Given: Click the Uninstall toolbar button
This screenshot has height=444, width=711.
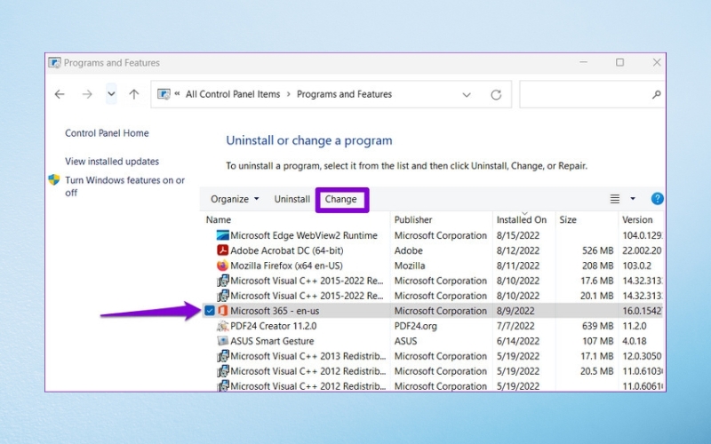Looking at the screenshot, I should [292, 199].
